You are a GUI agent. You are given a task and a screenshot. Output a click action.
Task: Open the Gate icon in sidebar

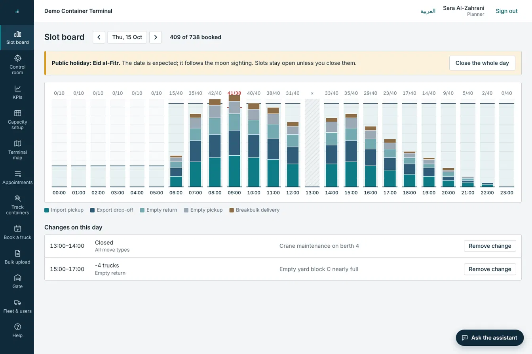(x=17, y=278)
